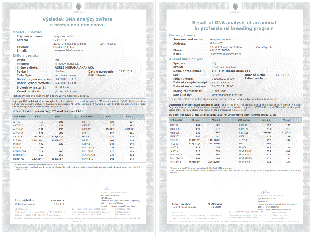The image size is (312, 237).
Task: Click AF640/26152 next to 'Result number:'
Action: click(215, 204)
